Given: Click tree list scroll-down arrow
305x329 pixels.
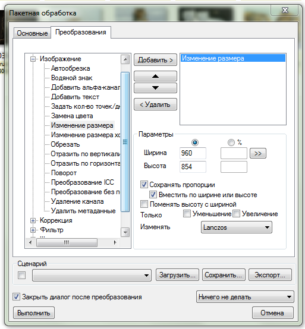Looking at the screenshot, I should [x=125, y=232].
